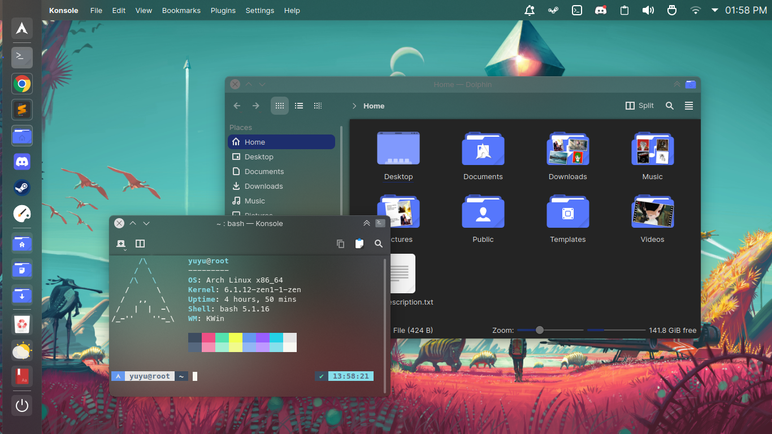772x434 pixels.
Task: Click the clock in top panel
Action: tap(746, 10)
